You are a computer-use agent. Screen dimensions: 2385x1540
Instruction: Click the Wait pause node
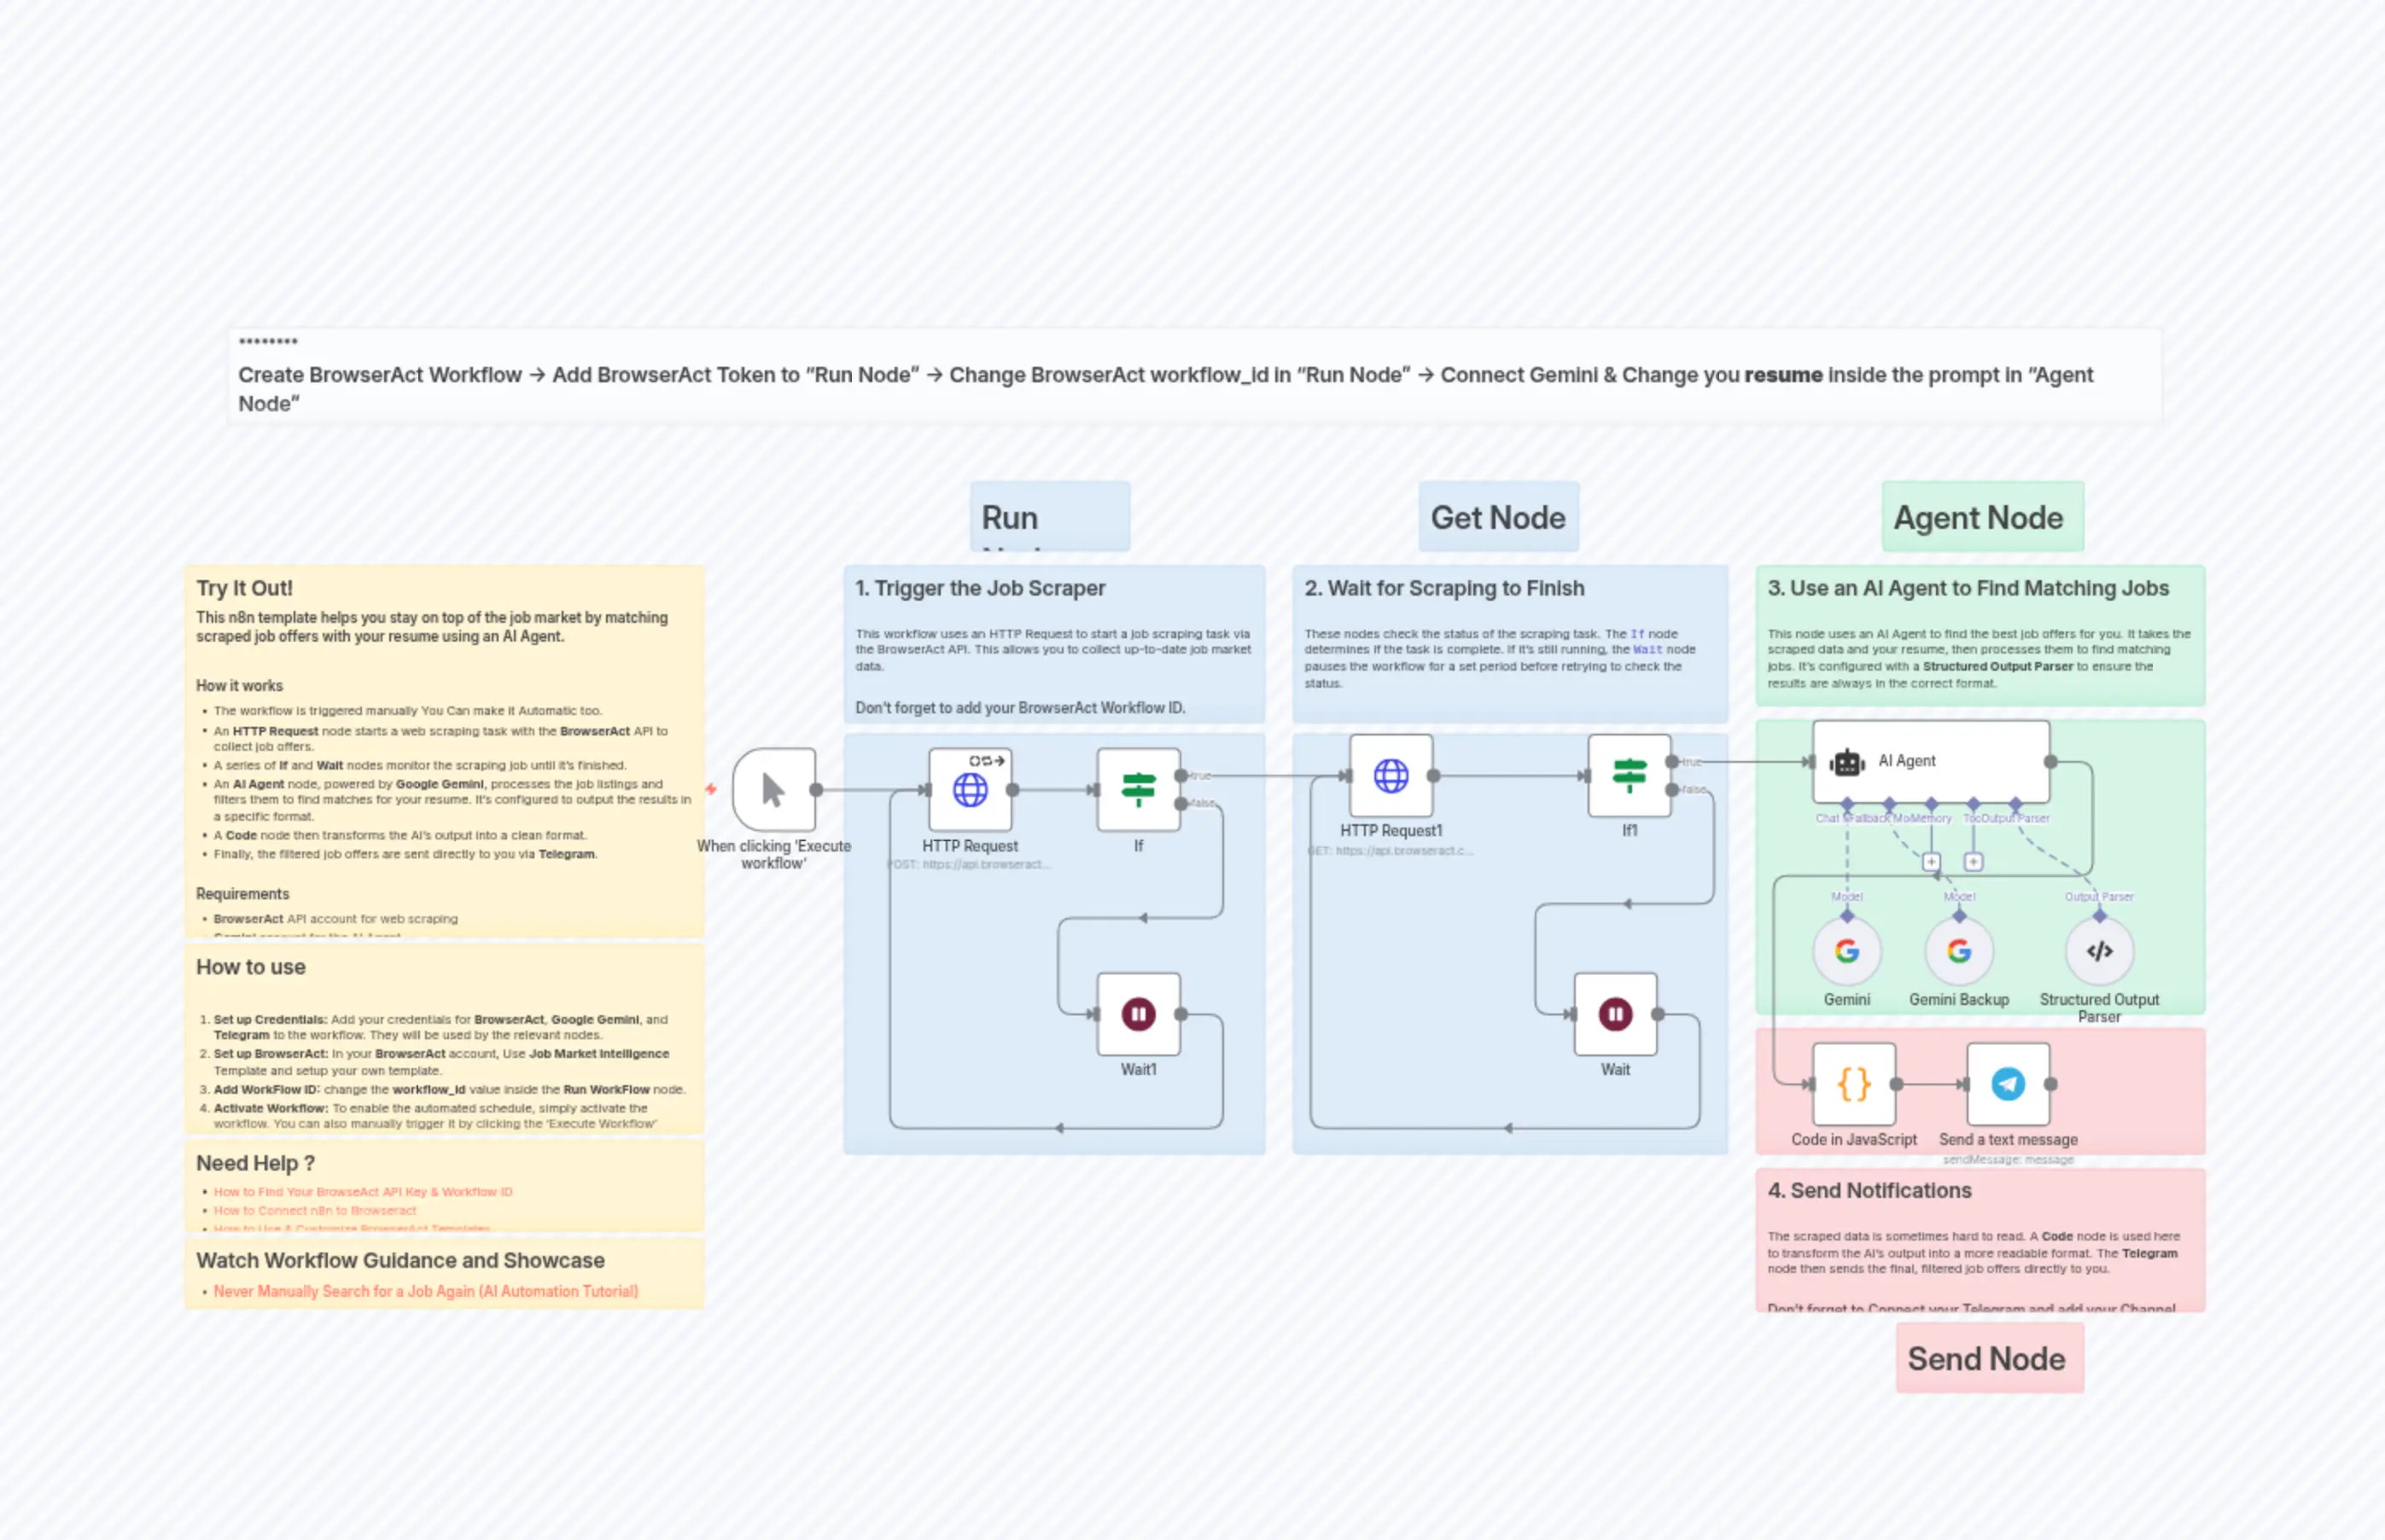click(x=1615, y=1014)
